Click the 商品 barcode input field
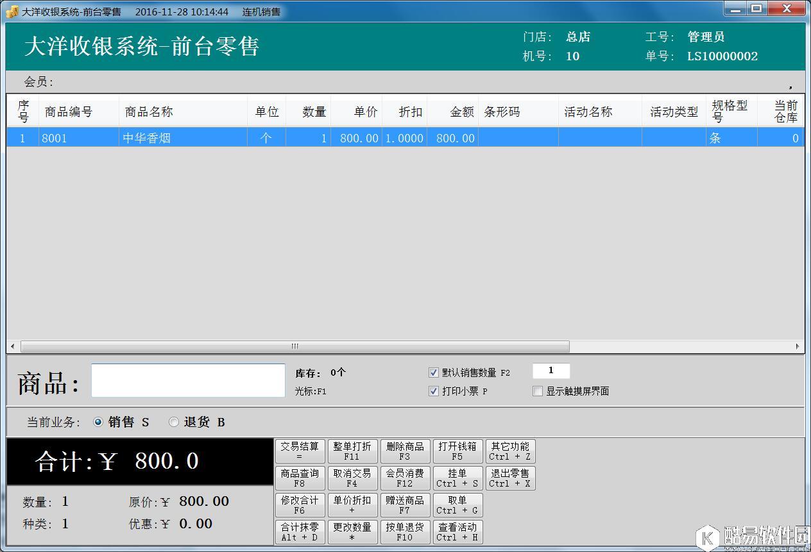The width and height of the screenshot is (811, 552). 188,381
